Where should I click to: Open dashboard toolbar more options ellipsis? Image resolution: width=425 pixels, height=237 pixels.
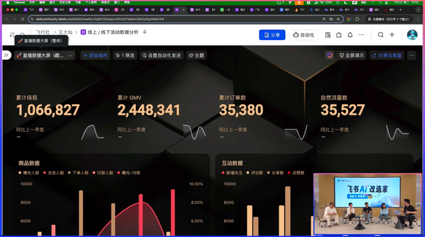(412, 55)
